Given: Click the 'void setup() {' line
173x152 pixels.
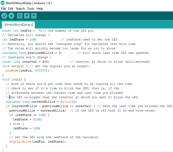Looking at the screenshot, I should (15, 66).
